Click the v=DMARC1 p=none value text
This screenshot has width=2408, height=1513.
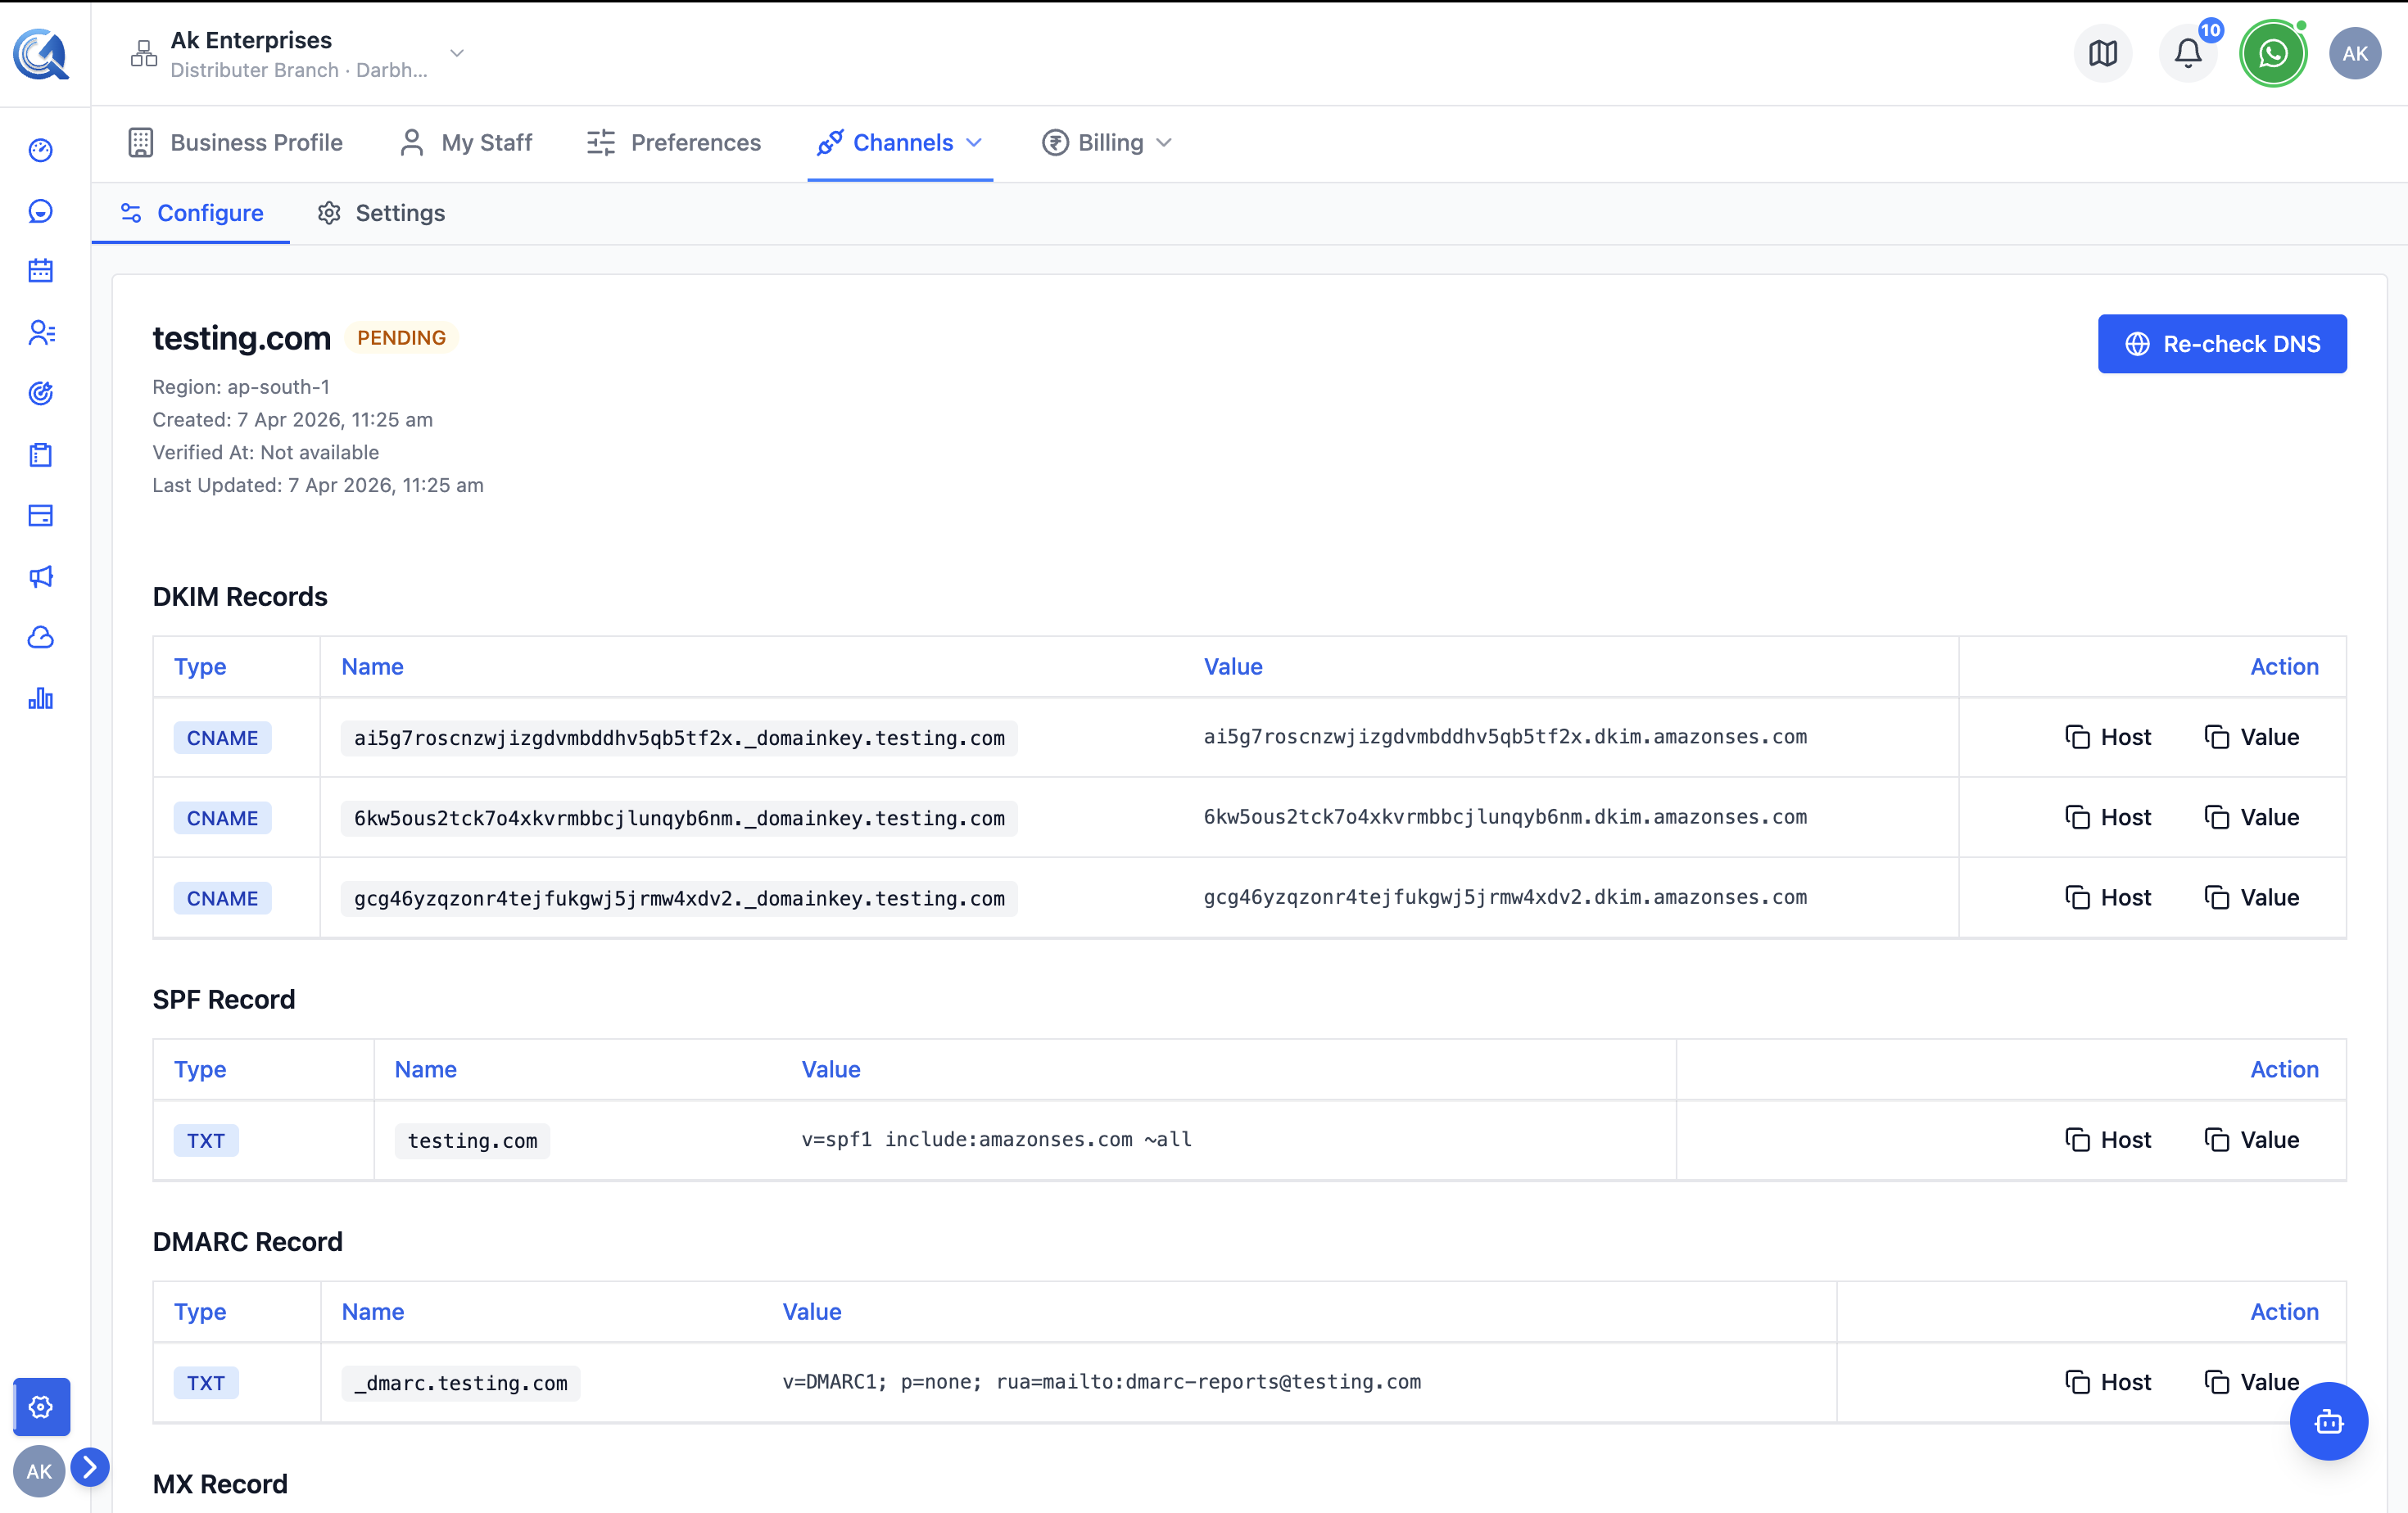1101,1382
